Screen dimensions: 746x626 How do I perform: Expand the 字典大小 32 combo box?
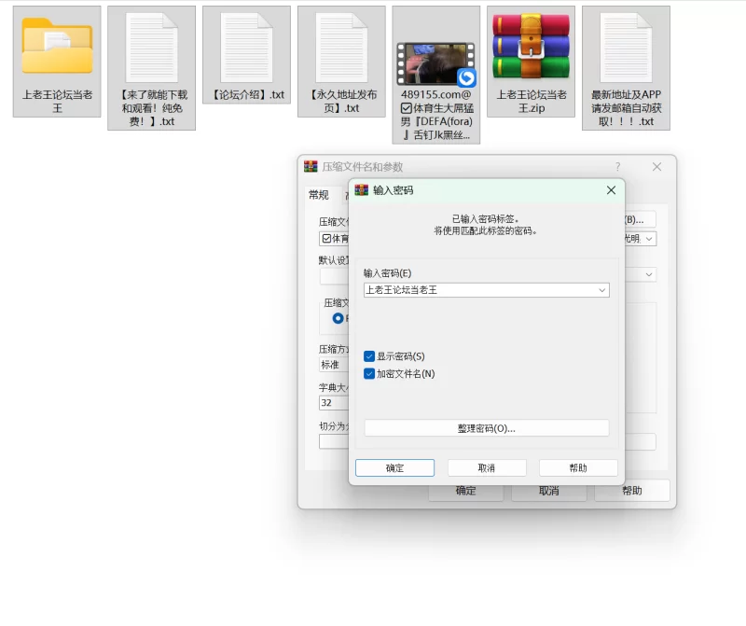coord(333,403)
